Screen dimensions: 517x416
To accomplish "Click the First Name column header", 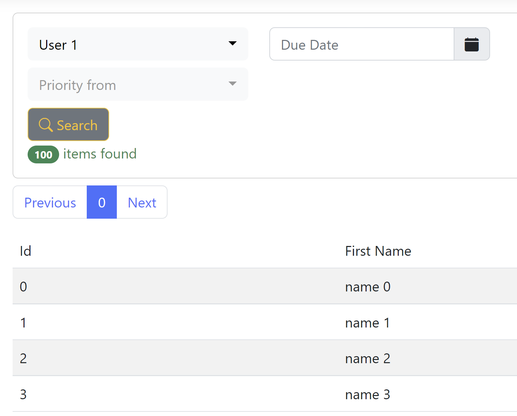I will click(x=378, y=251).
